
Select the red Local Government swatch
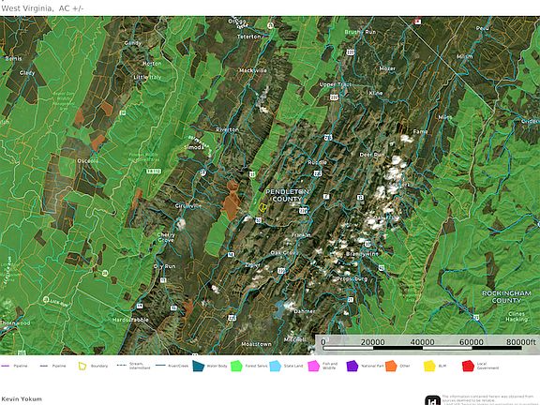[x=468, y=366]
